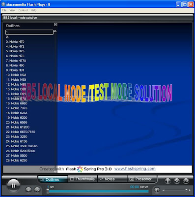Click the outline scroll down arrow

tap(55, 171)
